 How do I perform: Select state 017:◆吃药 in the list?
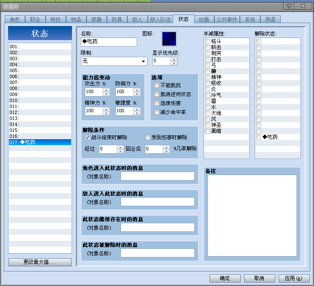coord(40,142)
